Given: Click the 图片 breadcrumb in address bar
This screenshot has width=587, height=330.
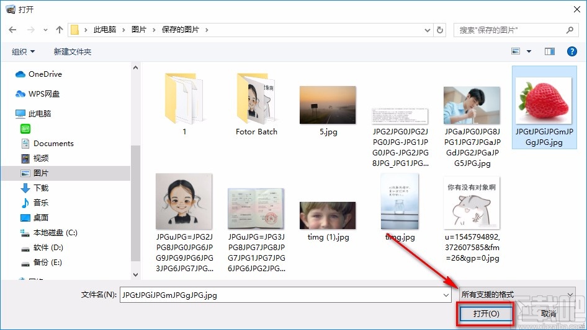Looking at the screenshot, I should [x=138, y=30].
